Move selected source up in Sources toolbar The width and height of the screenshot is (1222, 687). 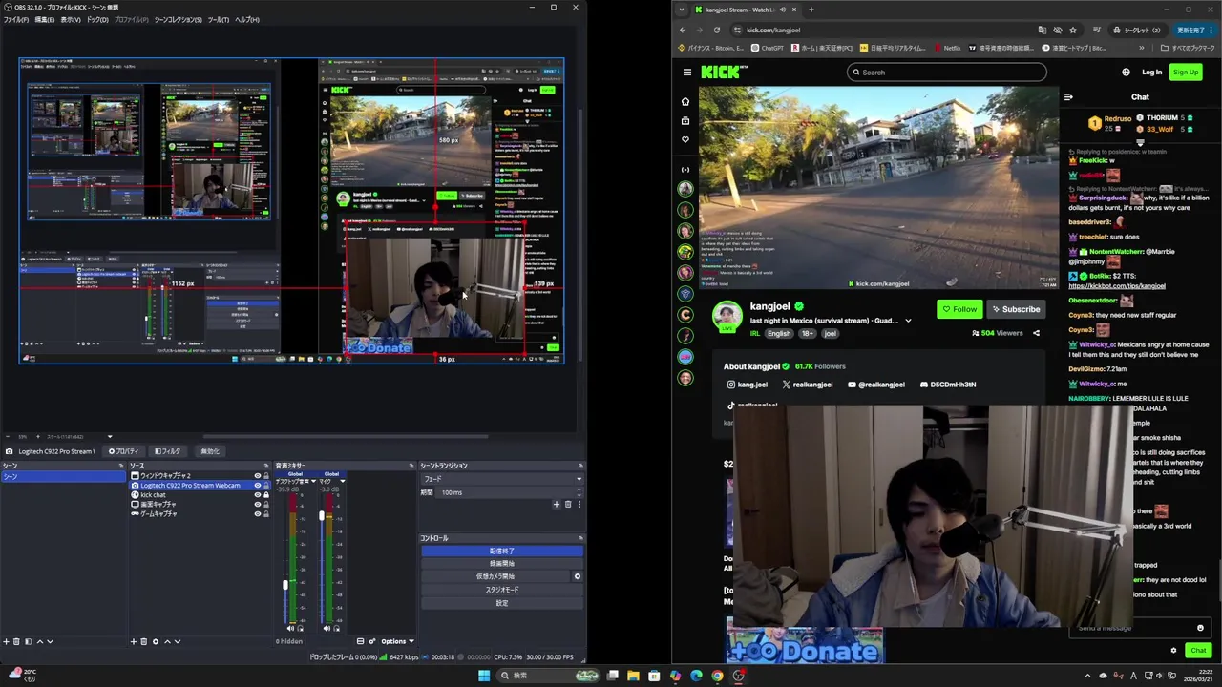point(167,641)
